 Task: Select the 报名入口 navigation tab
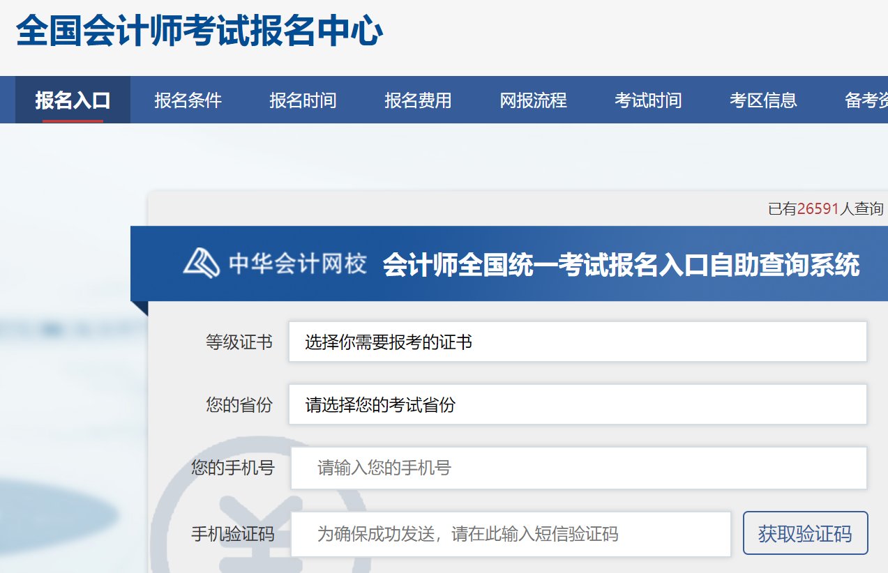coord(73,100)
